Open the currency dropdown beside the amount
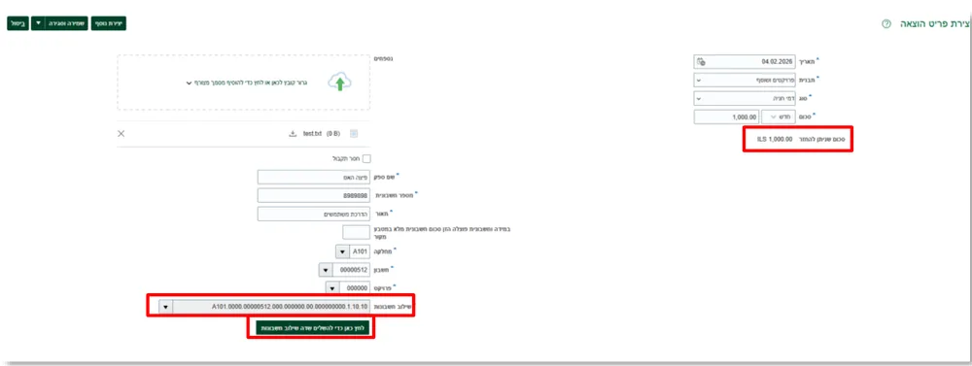The width and height of the screenshot is (972, 366). point(777,117)
